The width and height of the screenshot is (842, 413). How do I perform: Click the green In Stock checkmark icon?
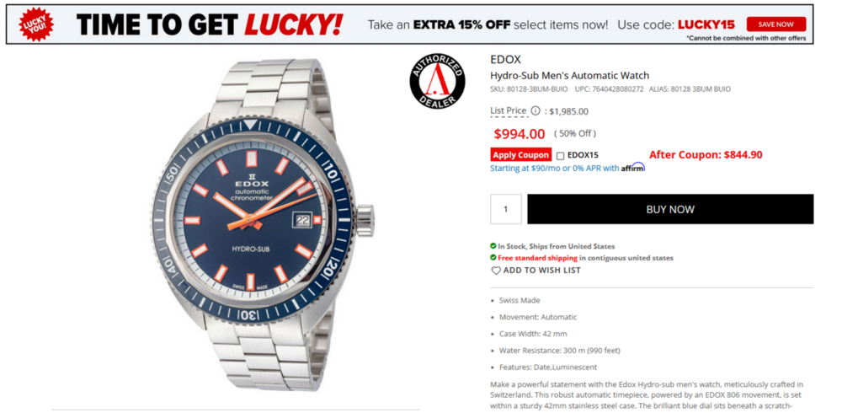coord(493,246)
